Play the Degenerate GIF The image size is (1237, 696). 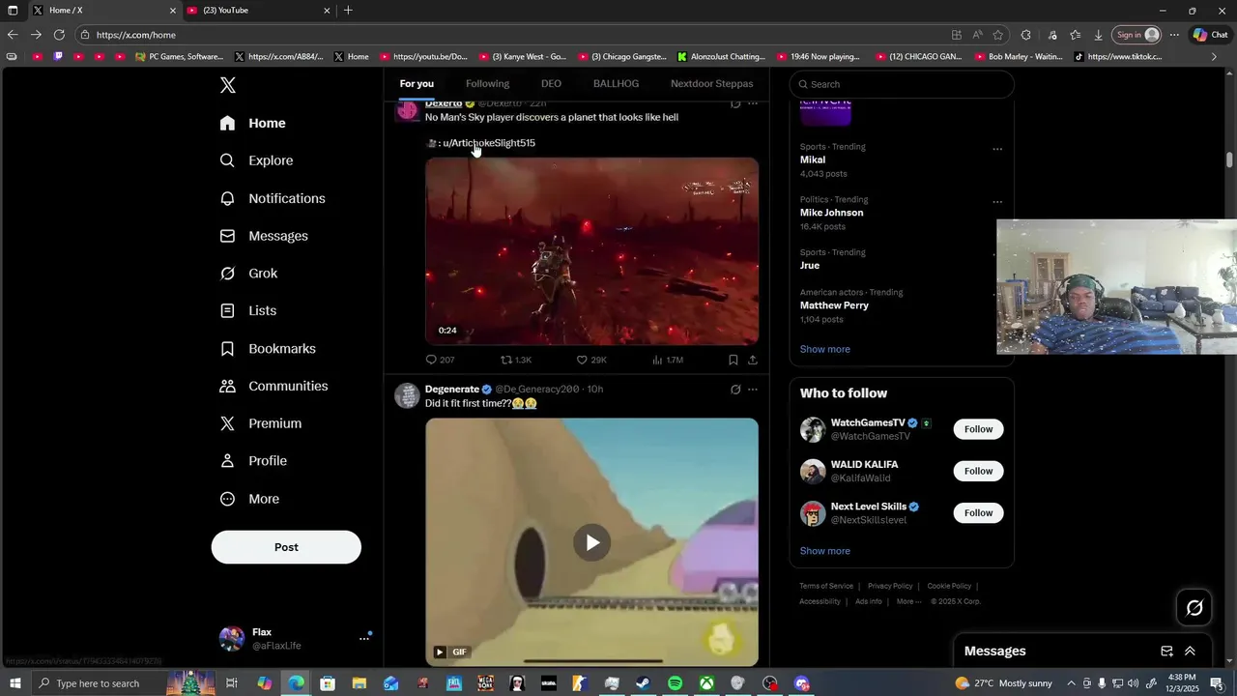pyautogui.click(x=591, y=542)
